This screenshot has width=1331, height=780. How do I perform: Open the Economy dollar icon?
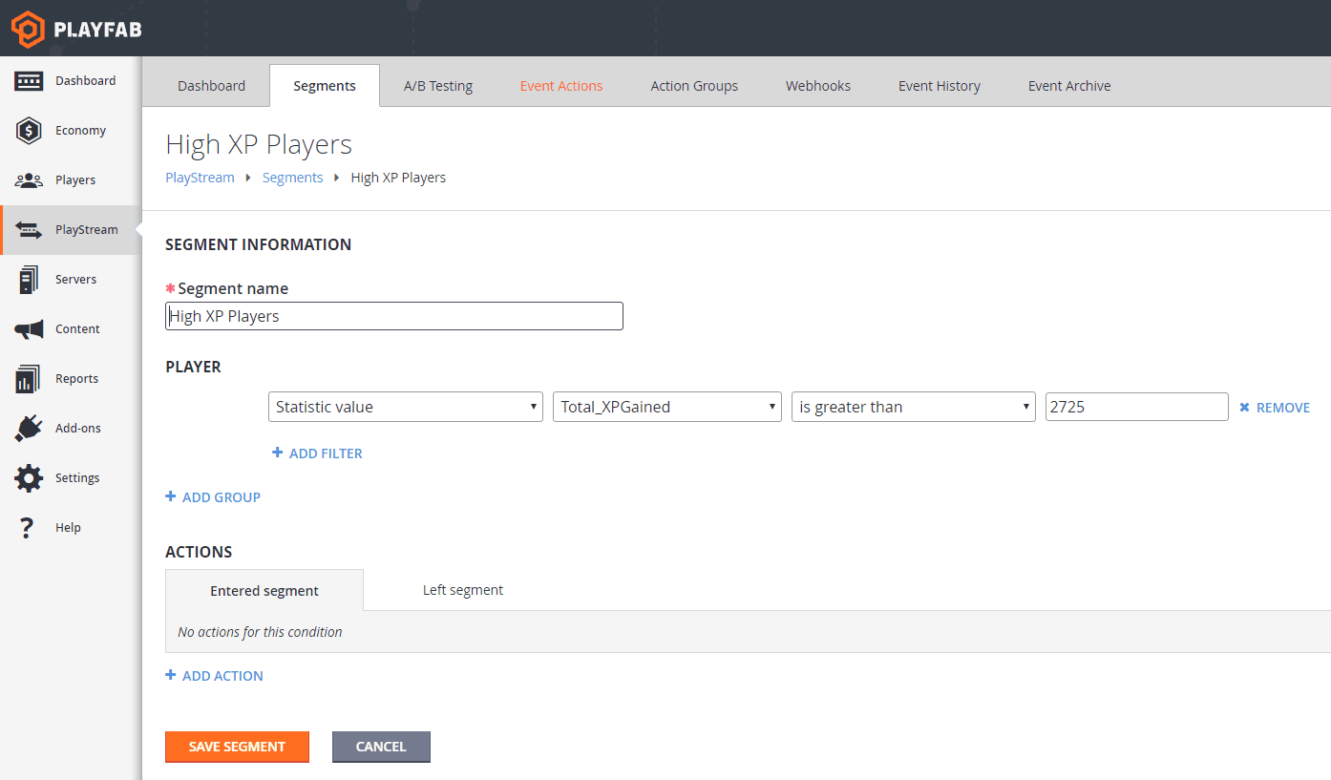tap(29, 131)
